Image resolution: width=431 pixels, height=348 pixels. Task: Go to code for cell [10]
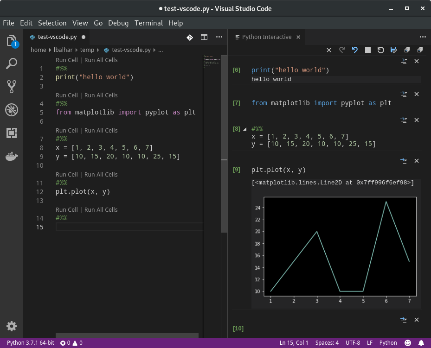(x=404, y=320)
